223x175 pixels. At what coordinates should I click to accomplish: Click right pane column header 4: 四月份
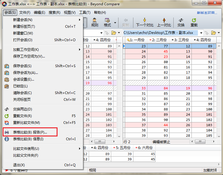pyautogui.click(x=203, y=40)
